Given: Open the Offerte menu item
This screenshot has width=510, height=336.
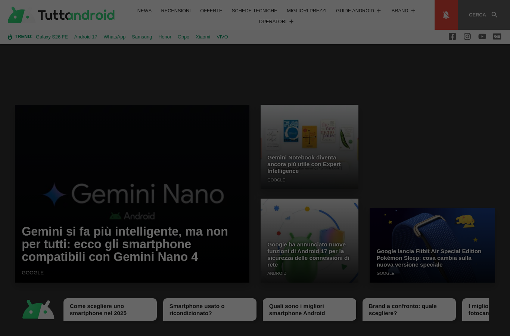Looking at the screenshot, I should [211, 11].
